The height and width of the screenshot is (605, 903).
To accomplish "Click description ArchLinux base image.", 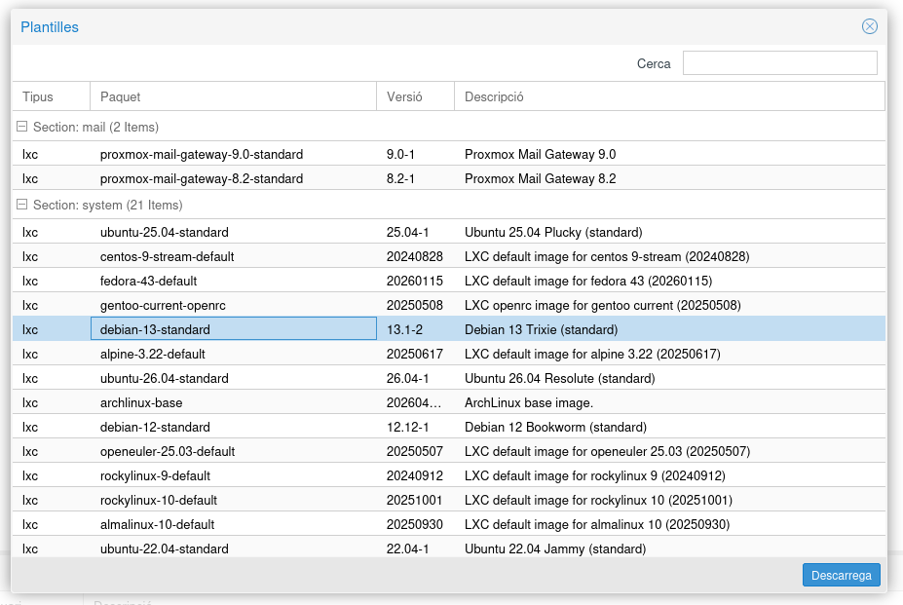I will [x=529, y=402].
